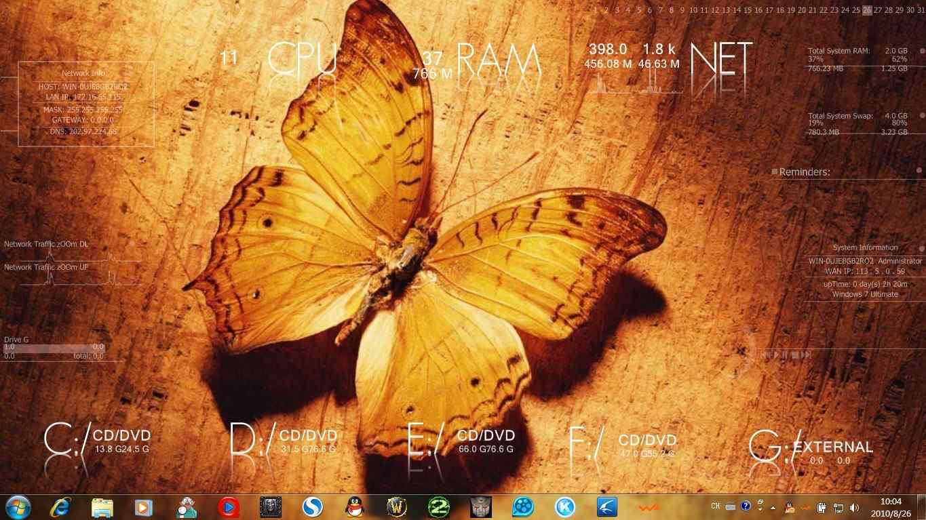This screenshot has width=926, height=520.
Task: Click the pause button in the music widget
Action: click(x=785, y=355)
